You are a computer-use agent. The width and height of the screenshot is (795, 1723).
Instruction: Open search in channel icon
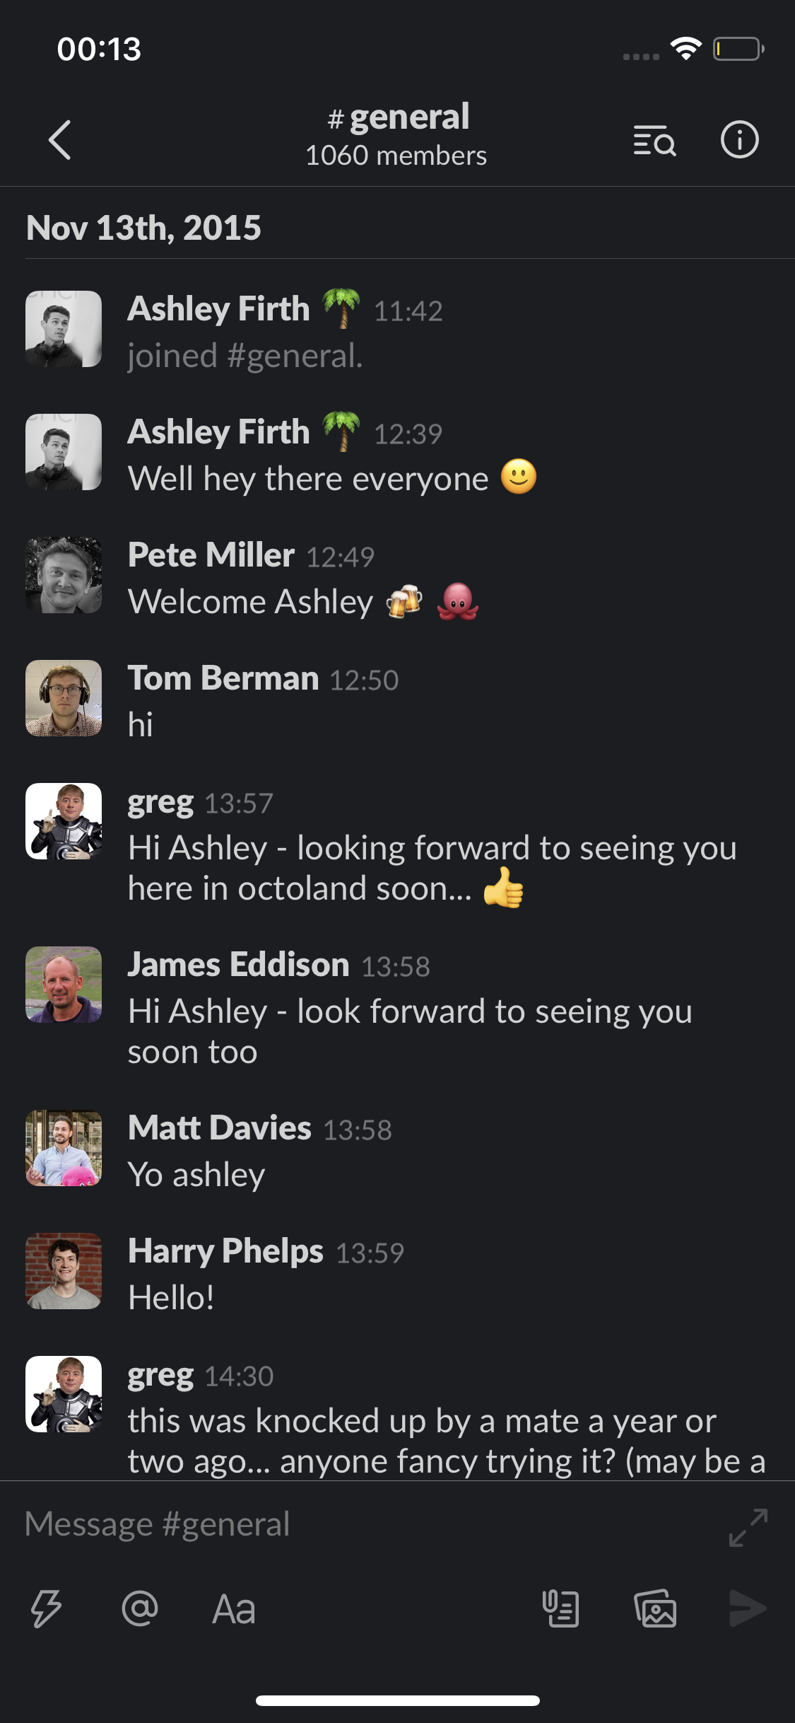[654, 140]
